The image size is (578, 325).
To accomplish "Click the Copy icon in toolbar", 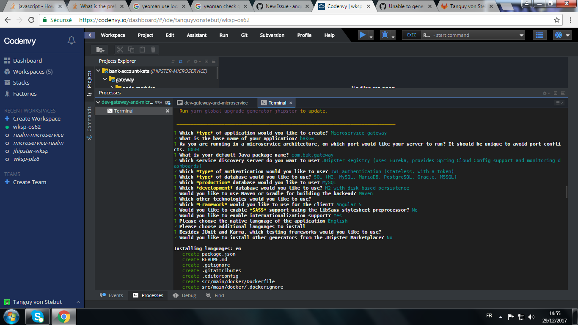I will click(x=131, y=50).
